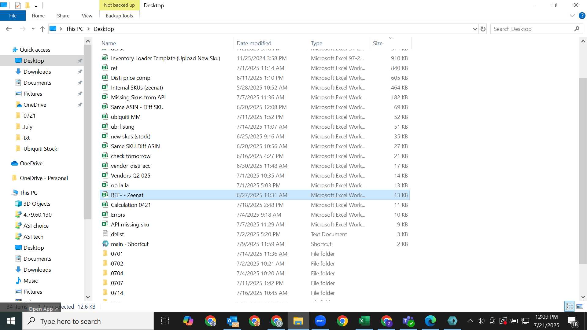
Task: Open ASI choice network location
Action: [x=36, y=226]
